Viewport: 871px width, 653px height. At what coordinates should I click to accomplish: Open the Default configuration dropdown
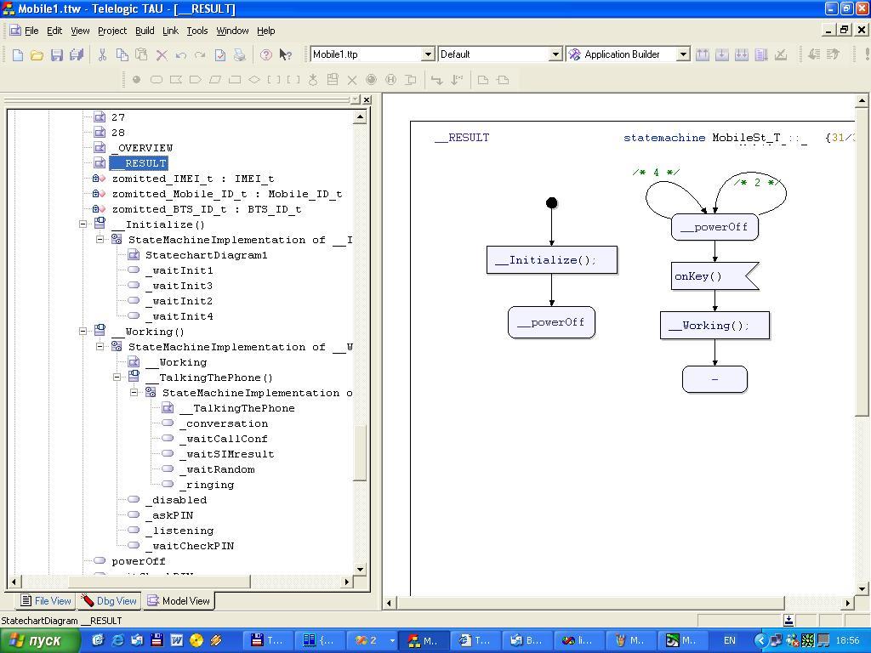click(555, 54)
